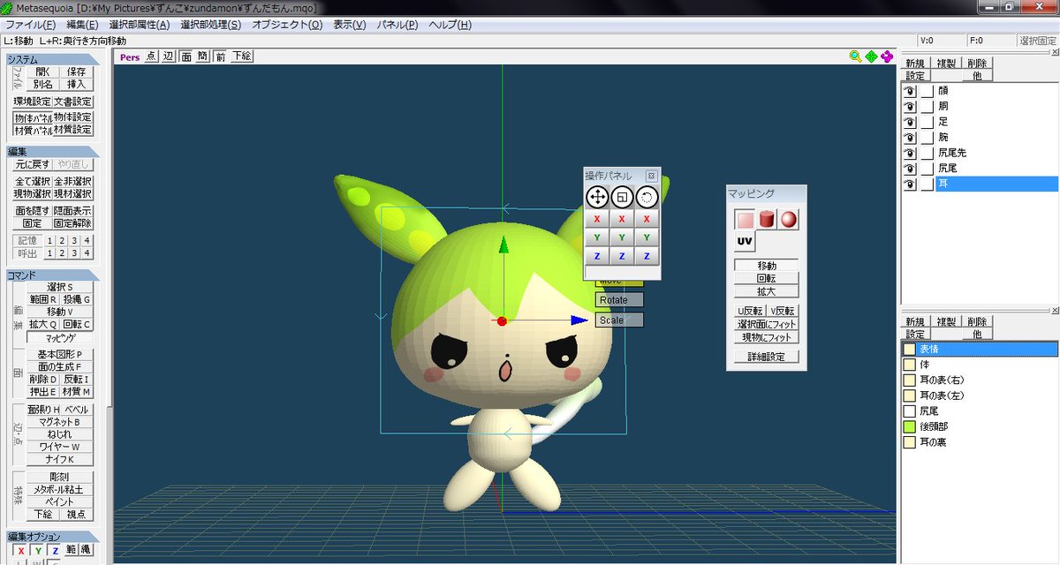The height and width of the screenshot is (565, 1060).
Task: Choose planar mapping icon in マッピング panel
Action: click(x=746, y=220)
